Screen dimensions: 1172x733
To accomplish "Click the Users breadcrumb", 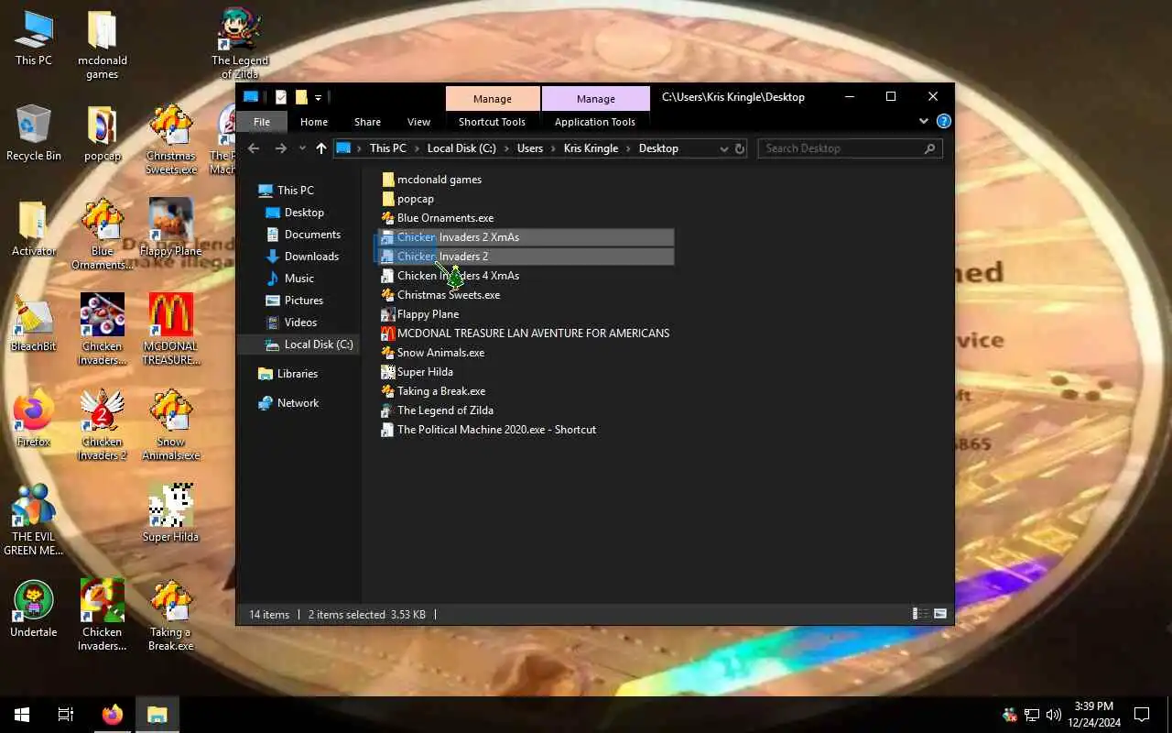I will coord(530,148).
